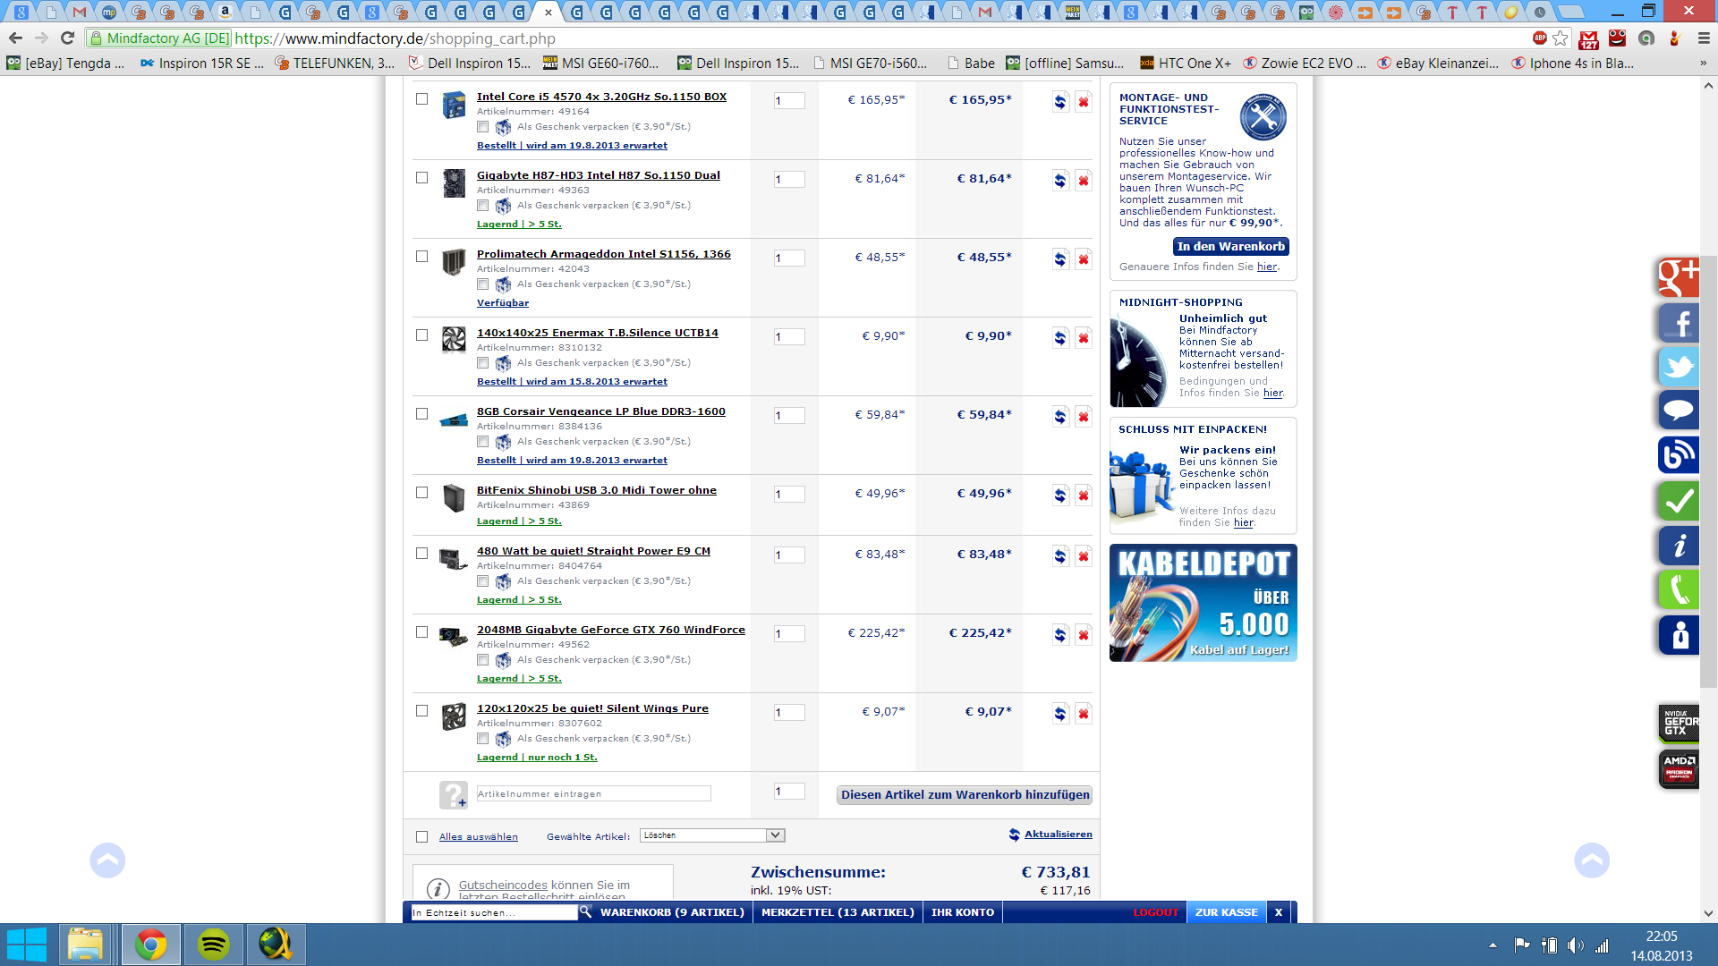
Task: Edit quantity field for BitFenix Shinobi
Action: (x=789, y=495)
